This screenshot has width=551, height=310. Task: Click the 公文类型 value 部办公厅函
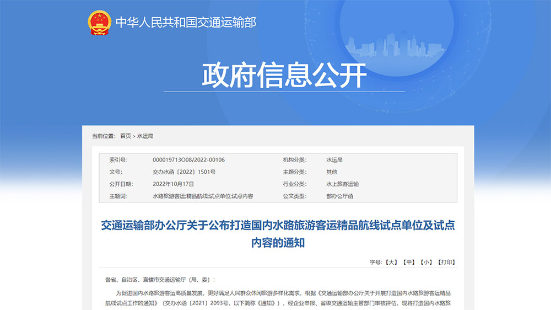pyautogui.click(x=339, y=196)
